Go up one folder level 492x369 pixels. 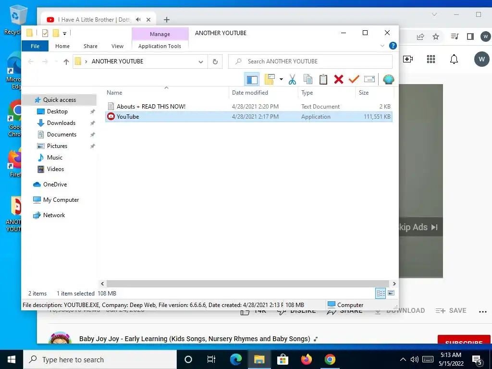coord(66,62)
